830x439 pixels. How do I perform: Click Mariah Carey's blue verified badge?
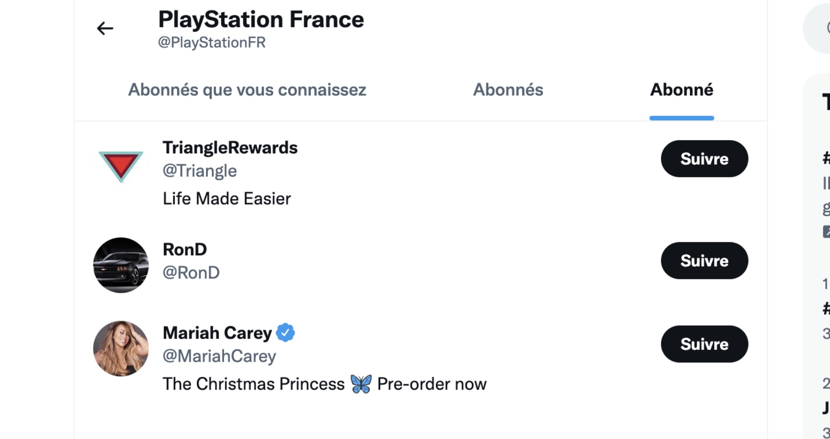(x=285, y=333)
